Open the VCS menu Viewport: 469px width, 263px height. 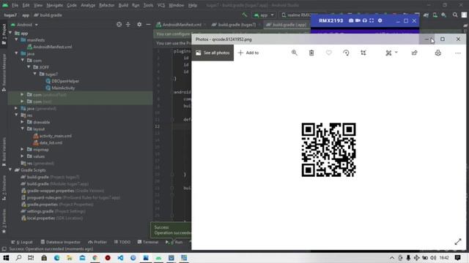point(161,5)
